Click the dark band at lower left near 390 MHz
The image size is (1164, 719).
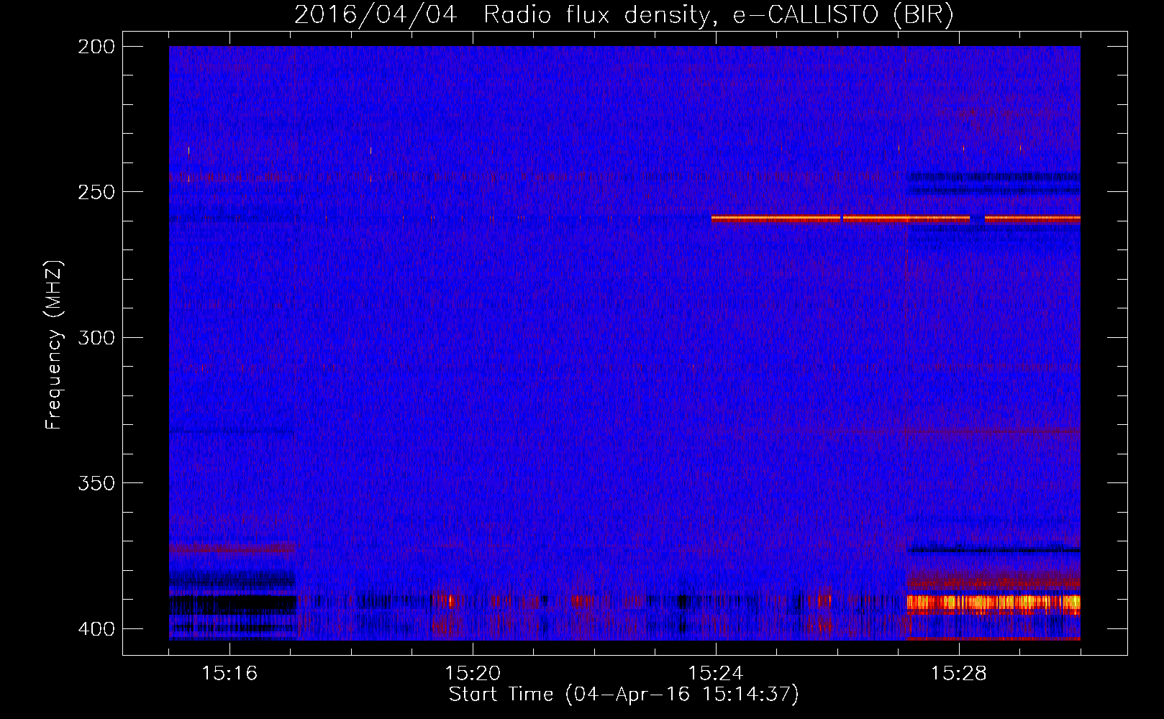tap(232, 603)
